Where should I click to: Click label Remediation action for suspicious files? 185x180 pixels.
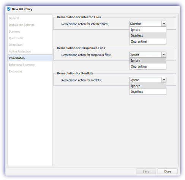(x=86, y=55)
